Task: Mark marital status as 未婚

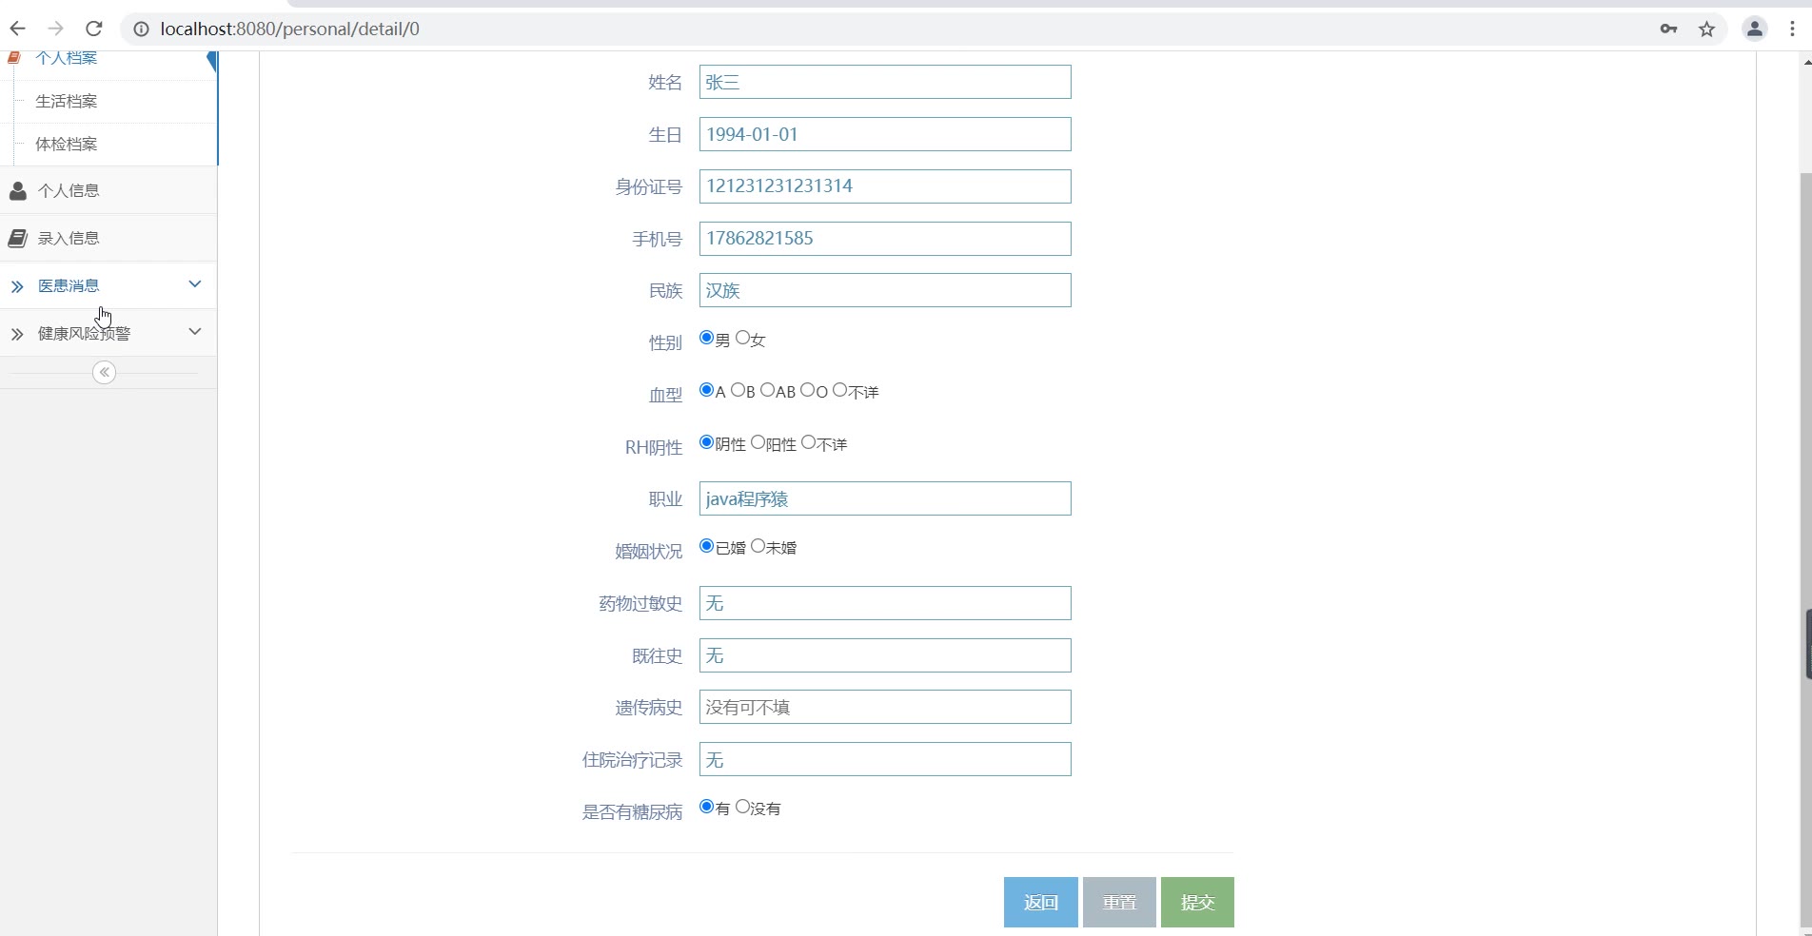Action: click(x=758, y=546)
